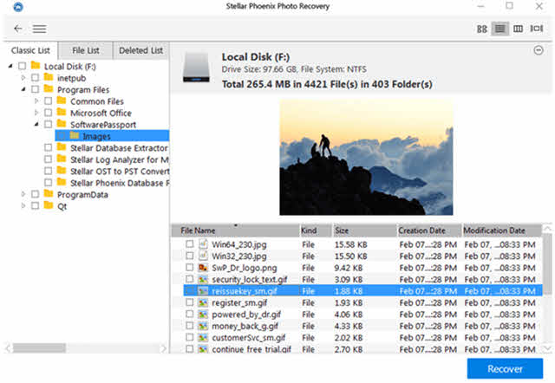Switch to thumbnail grid view

click(482, 29)
